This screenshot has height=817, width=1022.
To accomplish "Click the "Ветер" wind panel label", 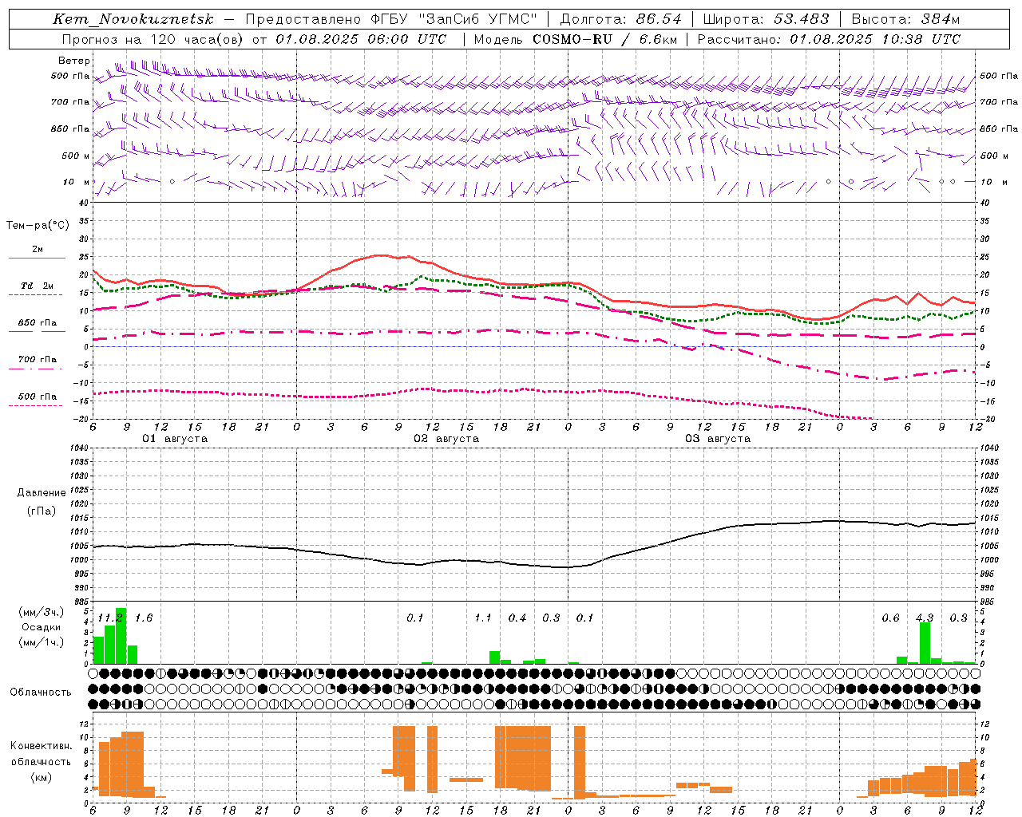I will pyautogui.click(x=74, y=61).
